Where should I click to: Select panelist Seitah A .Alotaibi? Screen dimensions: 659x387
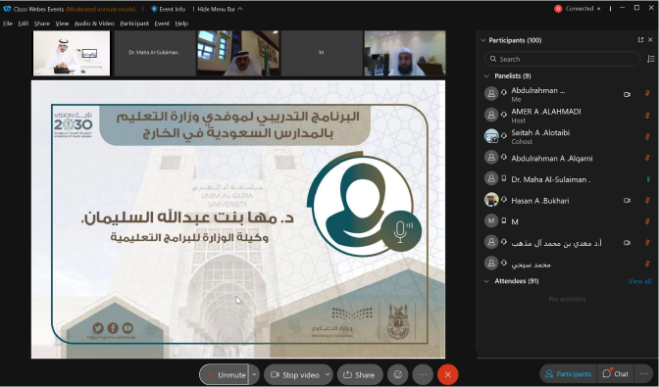(568, 137)
